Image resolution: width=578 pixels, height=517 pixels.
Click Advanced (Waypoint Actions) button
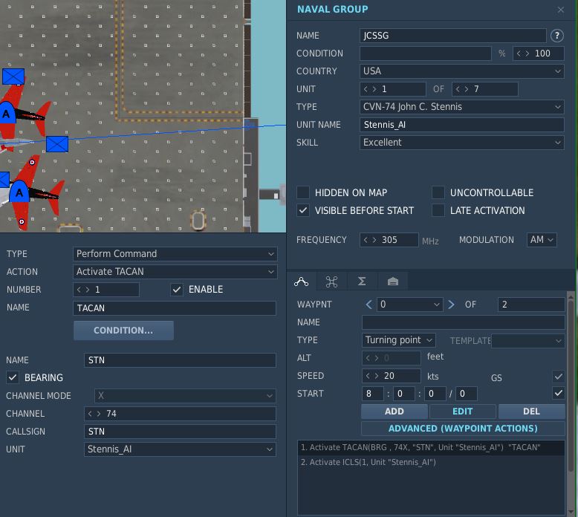coord(463,429)
